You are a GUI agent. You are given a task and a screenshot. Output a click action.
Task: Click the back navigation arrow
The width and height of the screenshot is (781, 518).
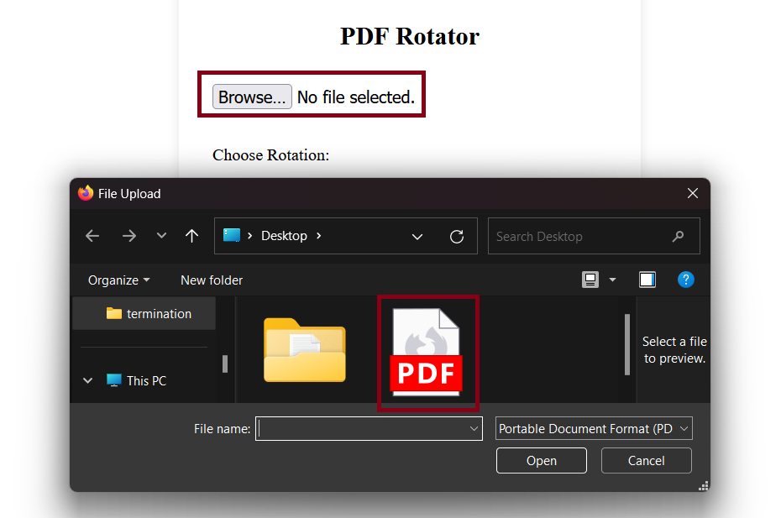tap(92, 236)
